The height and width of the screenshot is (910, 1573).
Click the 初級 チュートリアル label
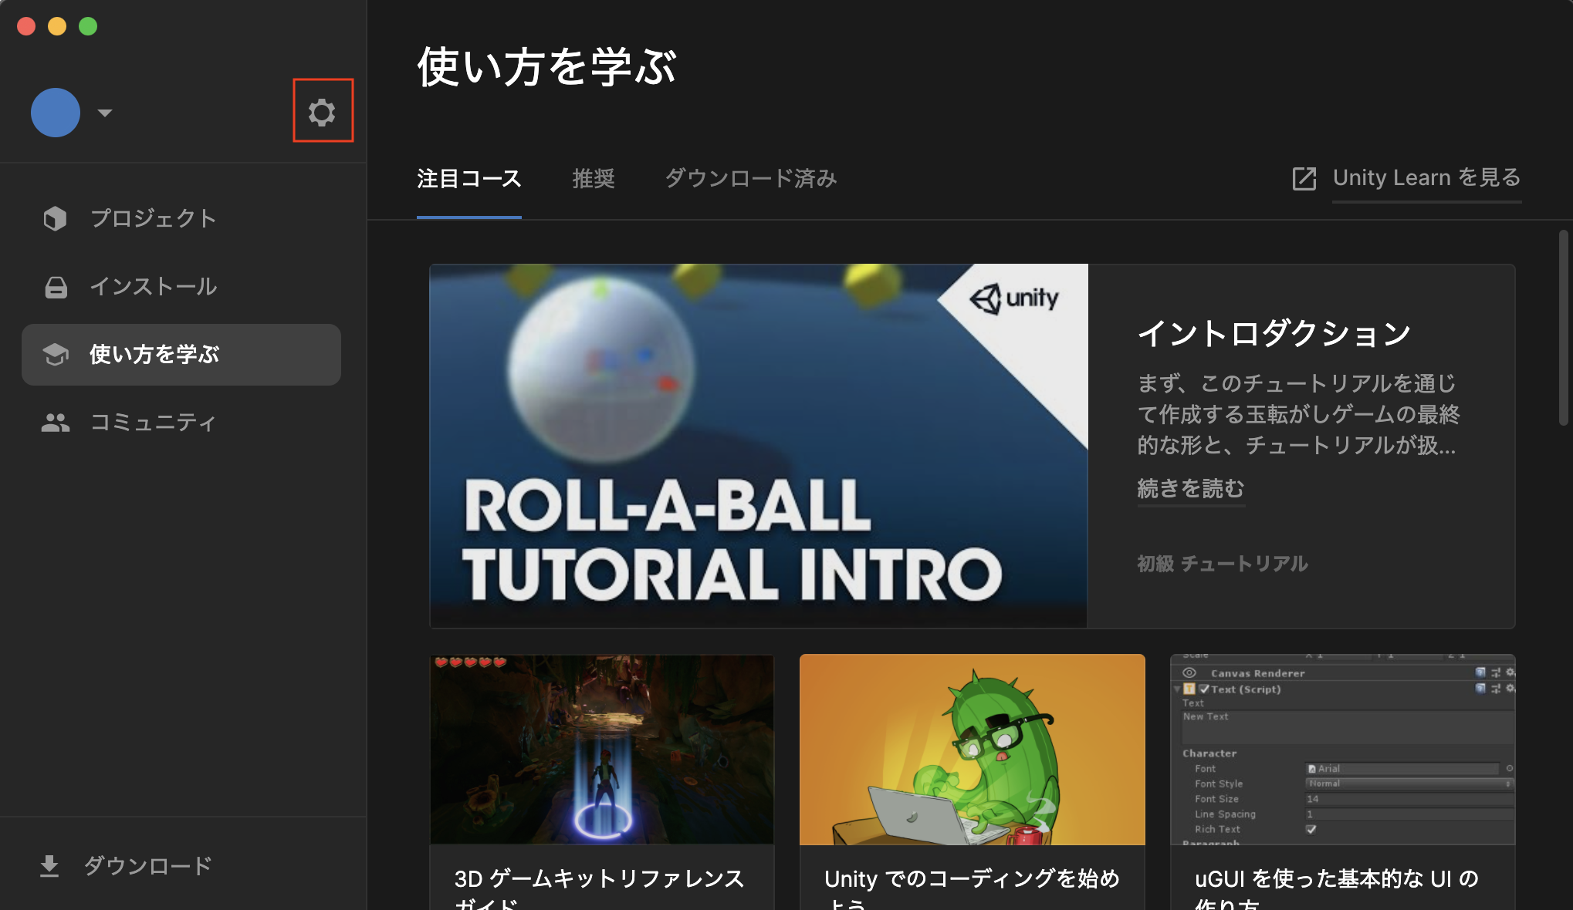(1223, 564)
